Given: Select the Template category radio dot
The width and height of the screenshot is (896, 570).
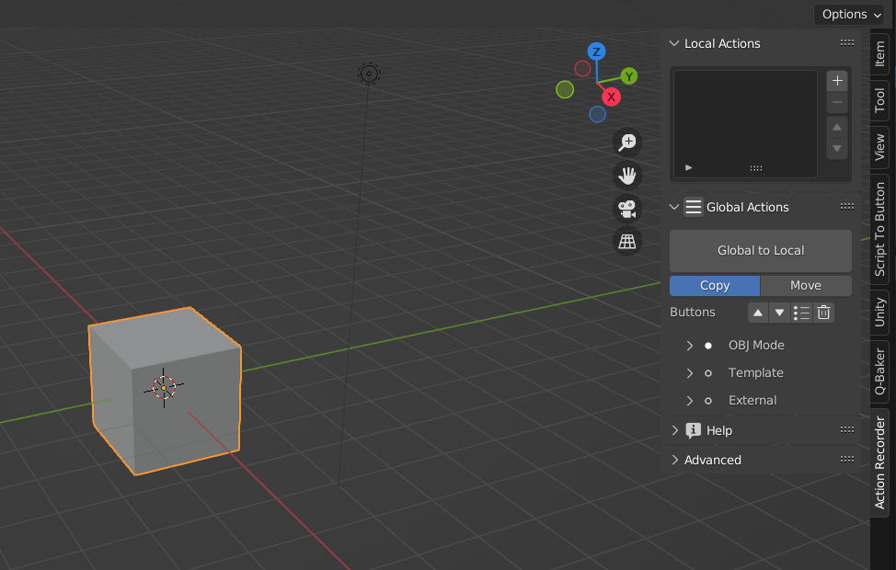Looking at the screenshot, I should (x=708, y=373).
